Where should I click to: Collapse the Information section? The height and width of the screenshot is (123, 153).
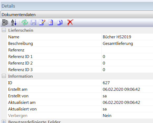coord(4,76)
